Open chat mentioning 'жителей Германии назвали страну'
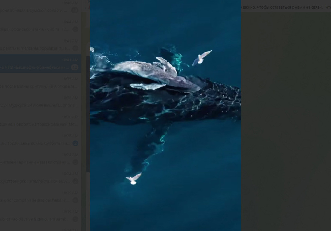331x231 pixels. [41, 159]
